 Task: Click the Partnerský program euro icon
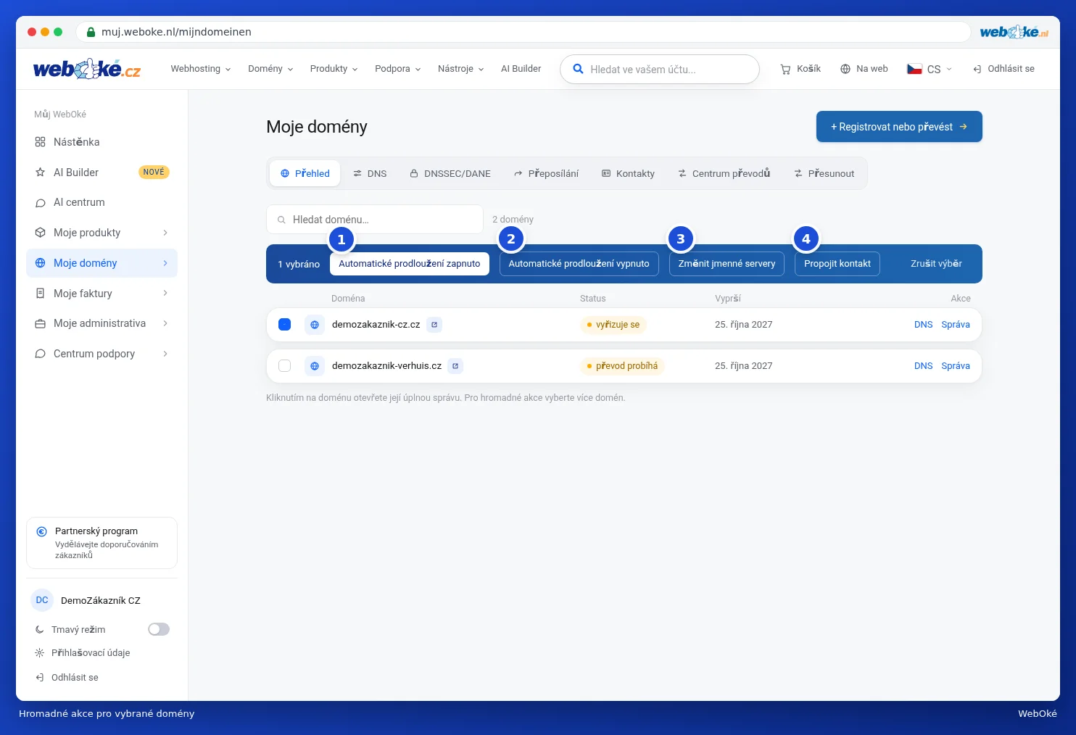pyautogui.click(x=42, y=531)
